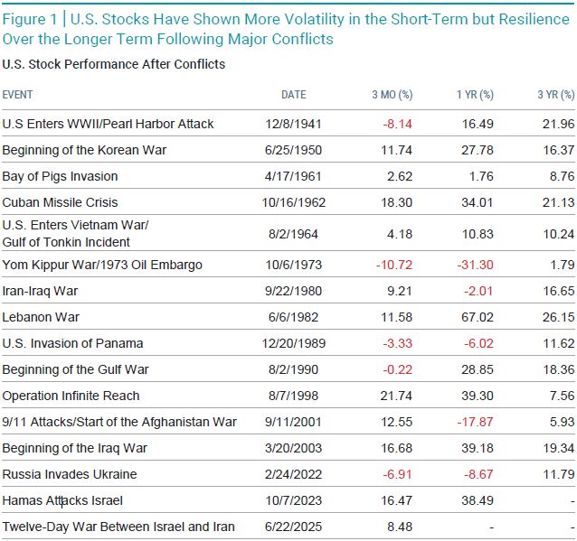Click the 3 MO (%) column header
Viewport: 577px width, 541px height.
[392, 95]
